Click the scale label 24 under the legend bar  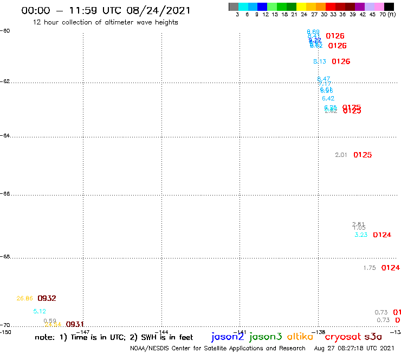pos(304,15)
